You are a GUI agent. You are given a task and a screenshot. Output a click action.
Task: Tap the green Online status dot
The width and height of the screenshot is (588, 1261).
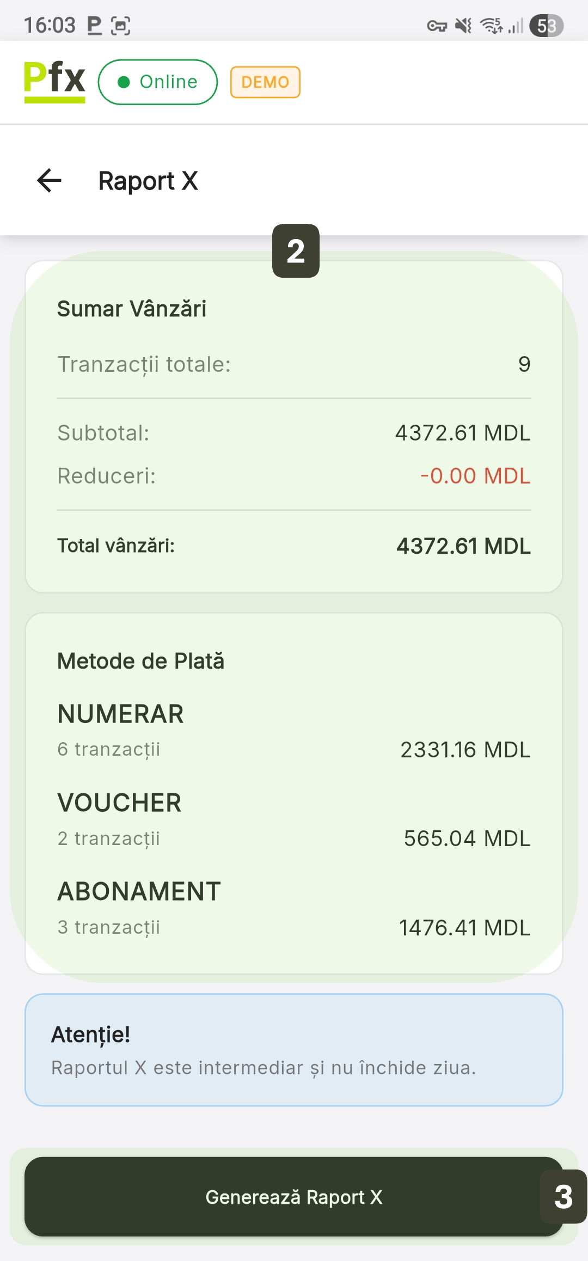[x=124, y=82]
